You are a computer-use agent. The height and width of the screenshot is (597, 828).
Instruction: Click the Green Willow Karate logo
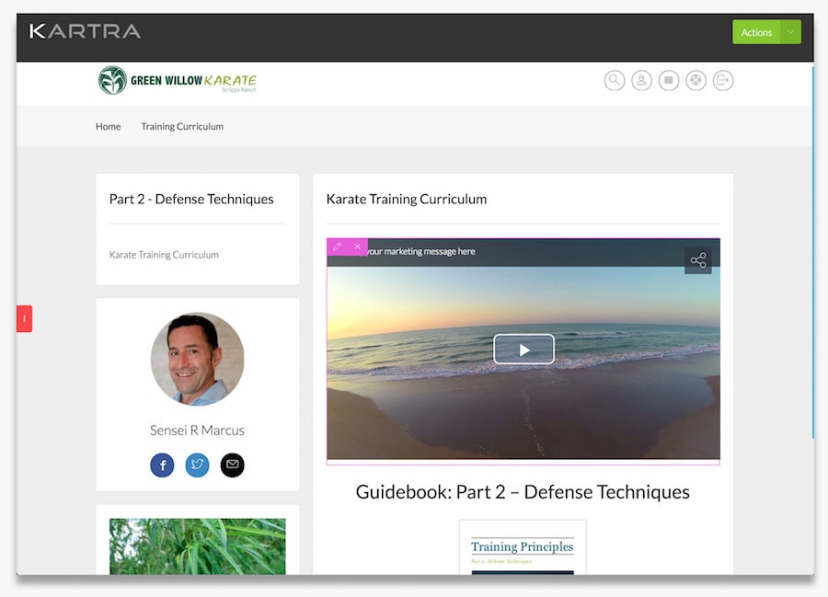pos(178,81)
